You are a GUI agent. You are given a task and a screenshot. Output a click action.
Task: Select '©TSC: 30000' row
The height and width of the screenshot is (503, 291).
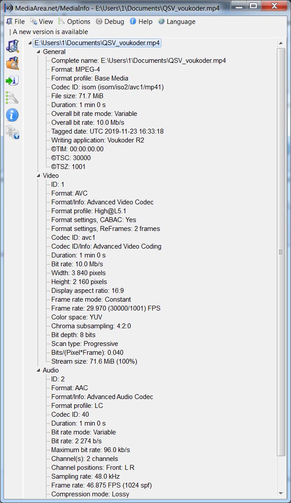[x=71, y=158]
